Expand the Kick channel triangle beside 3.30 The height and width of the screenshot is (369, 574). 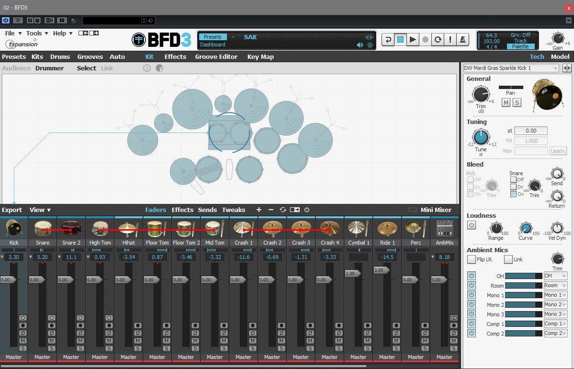[2, 257]
